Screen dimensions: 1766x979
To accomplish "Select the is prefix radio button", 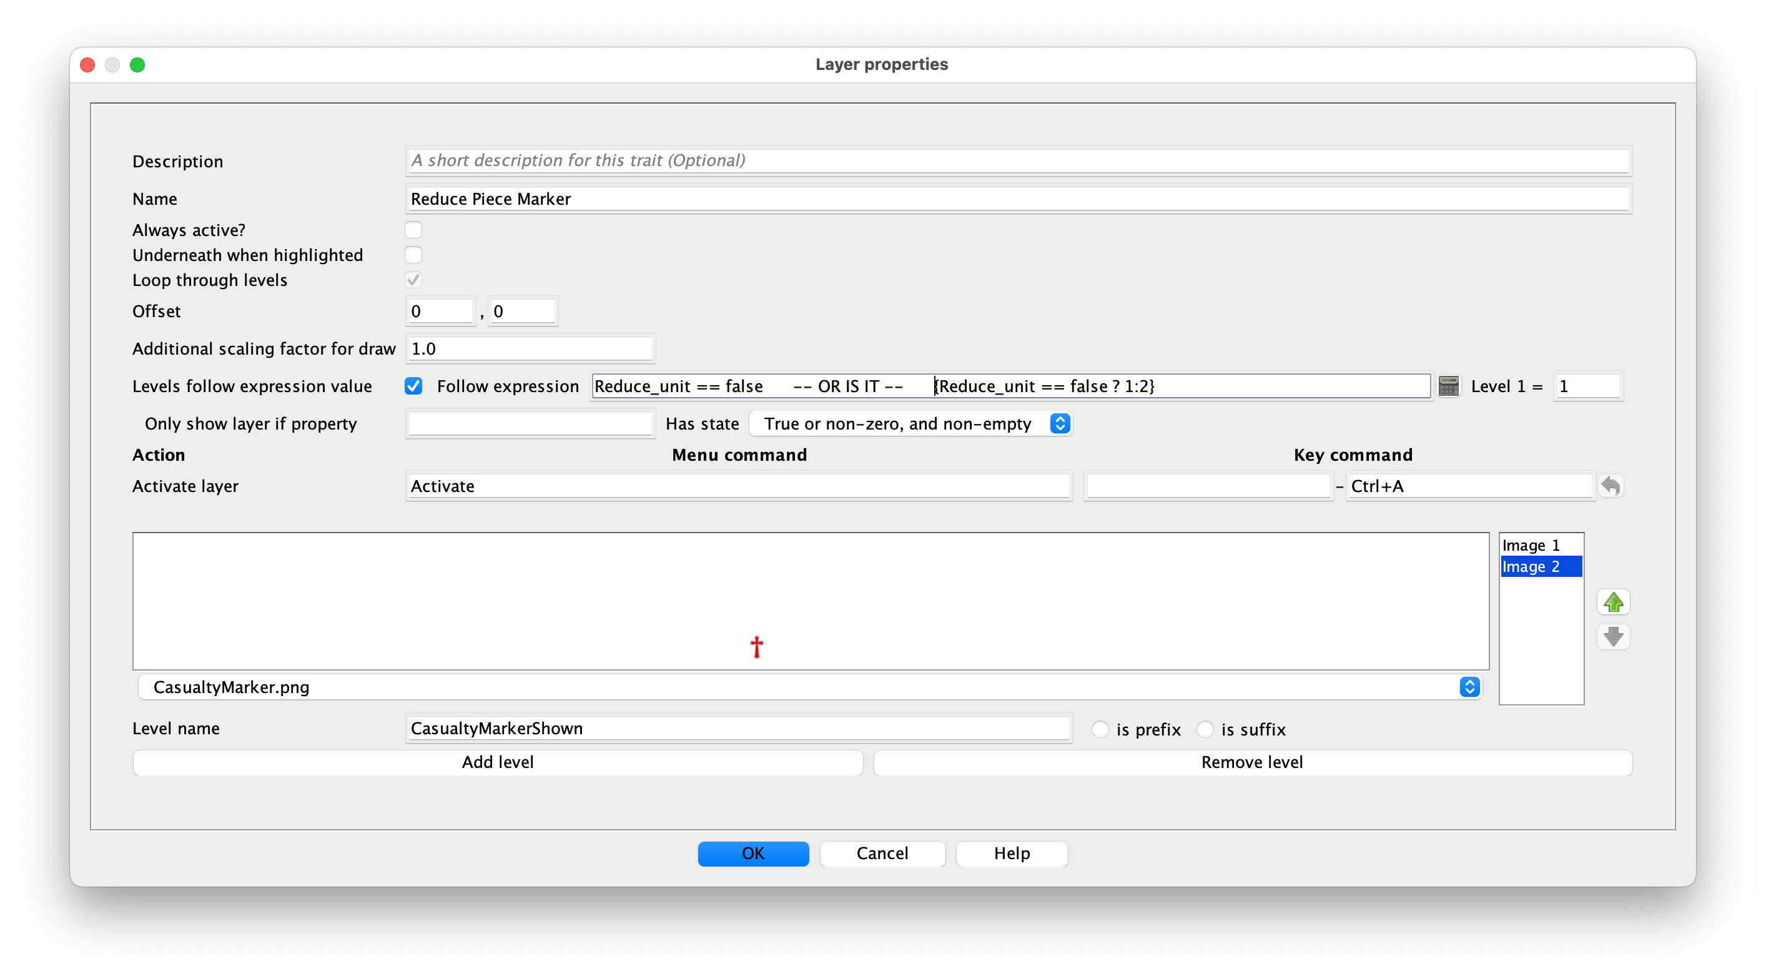I will (1100, 729).
